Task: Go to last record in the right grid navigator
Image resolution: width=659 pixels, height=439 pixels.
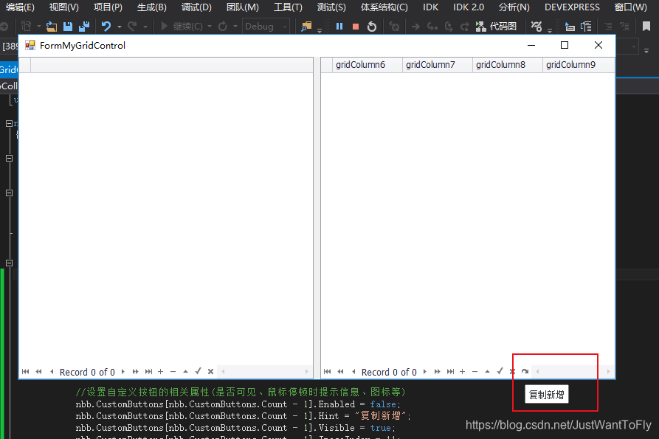Action: click(450, 371)
